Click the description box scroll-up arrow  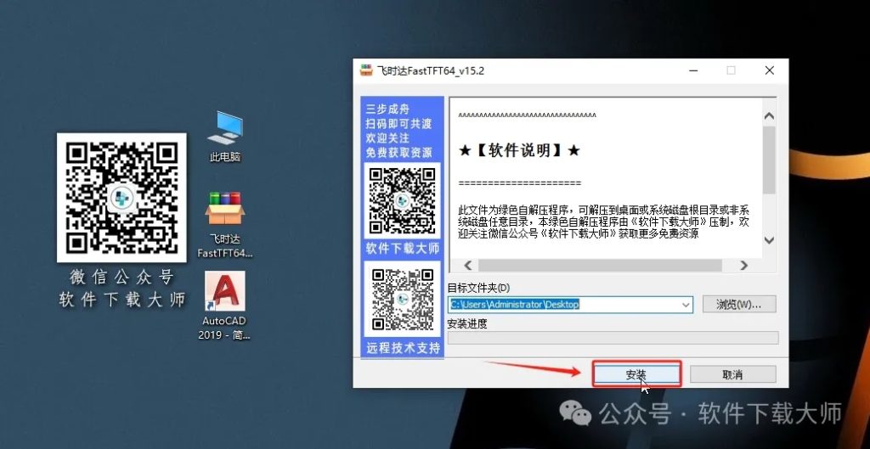(768, 115)
